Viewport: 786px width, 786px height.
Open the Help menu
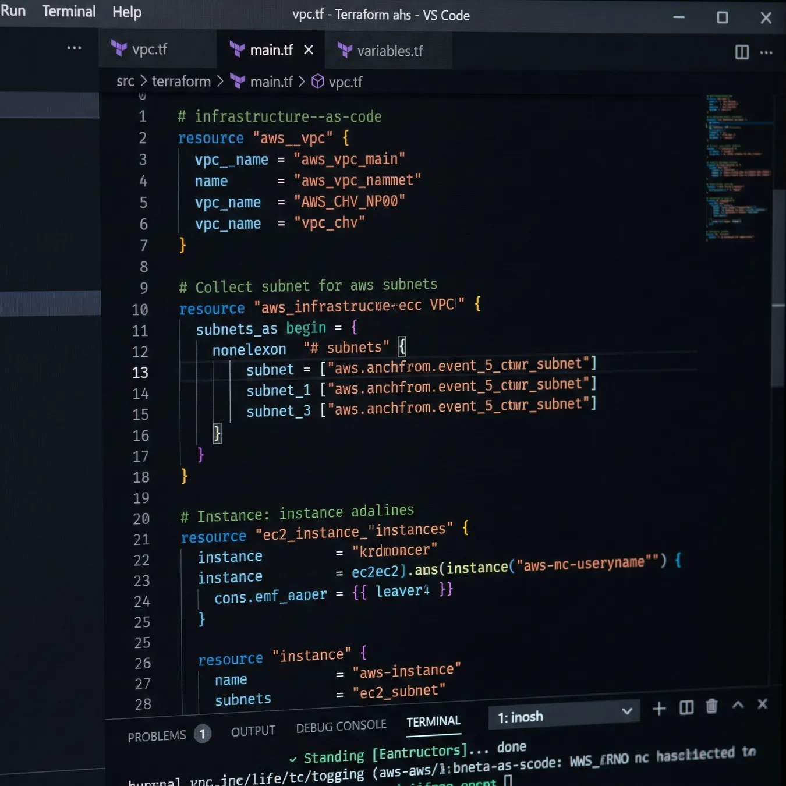[x=127, y=12]
